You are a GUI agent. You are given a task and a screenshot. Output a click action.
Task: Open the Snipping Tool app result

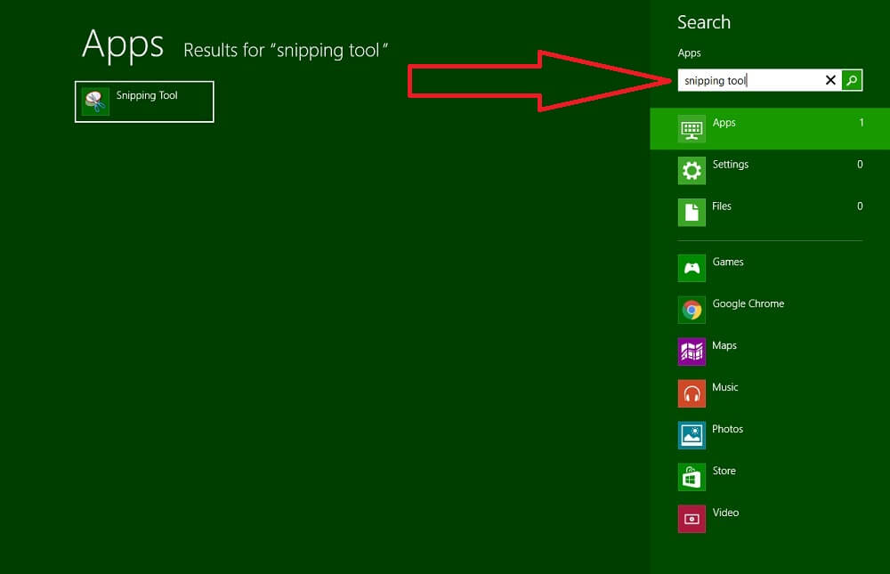point(144,101)
